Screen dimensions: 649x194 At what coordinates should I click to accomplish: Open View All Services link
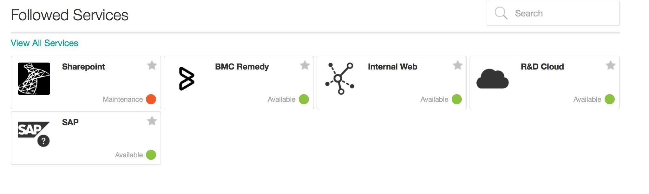click(44, 43)
